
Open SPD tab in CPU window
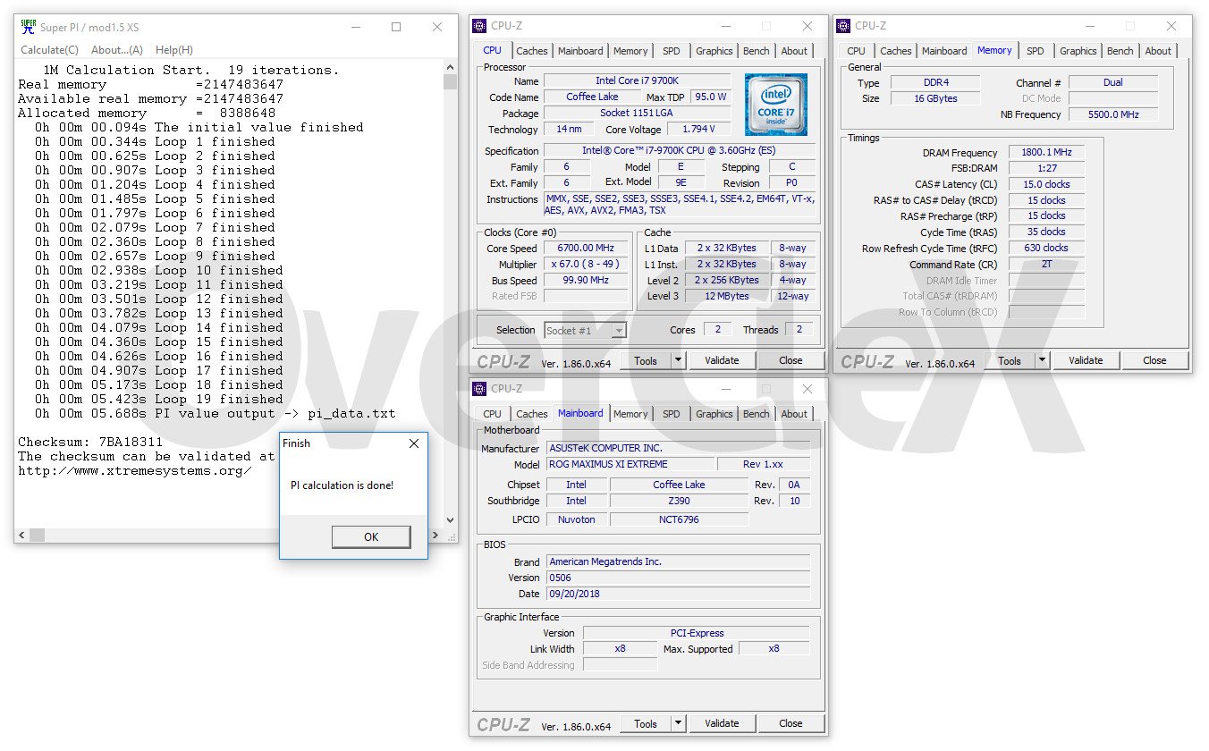(x=672, y=51)
